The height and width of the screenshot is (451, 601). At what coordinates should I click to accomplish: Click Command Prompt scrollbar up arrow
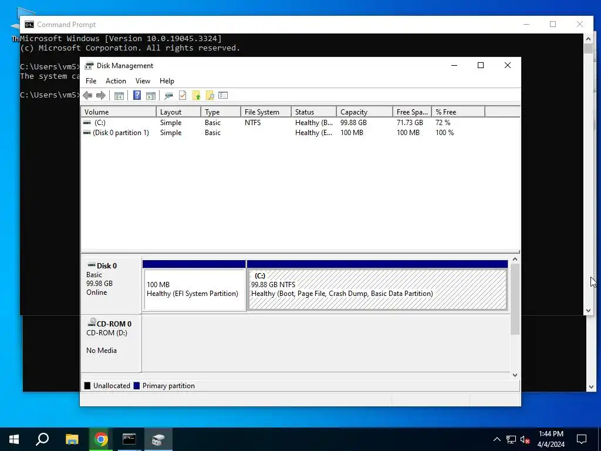click(588, 39)
